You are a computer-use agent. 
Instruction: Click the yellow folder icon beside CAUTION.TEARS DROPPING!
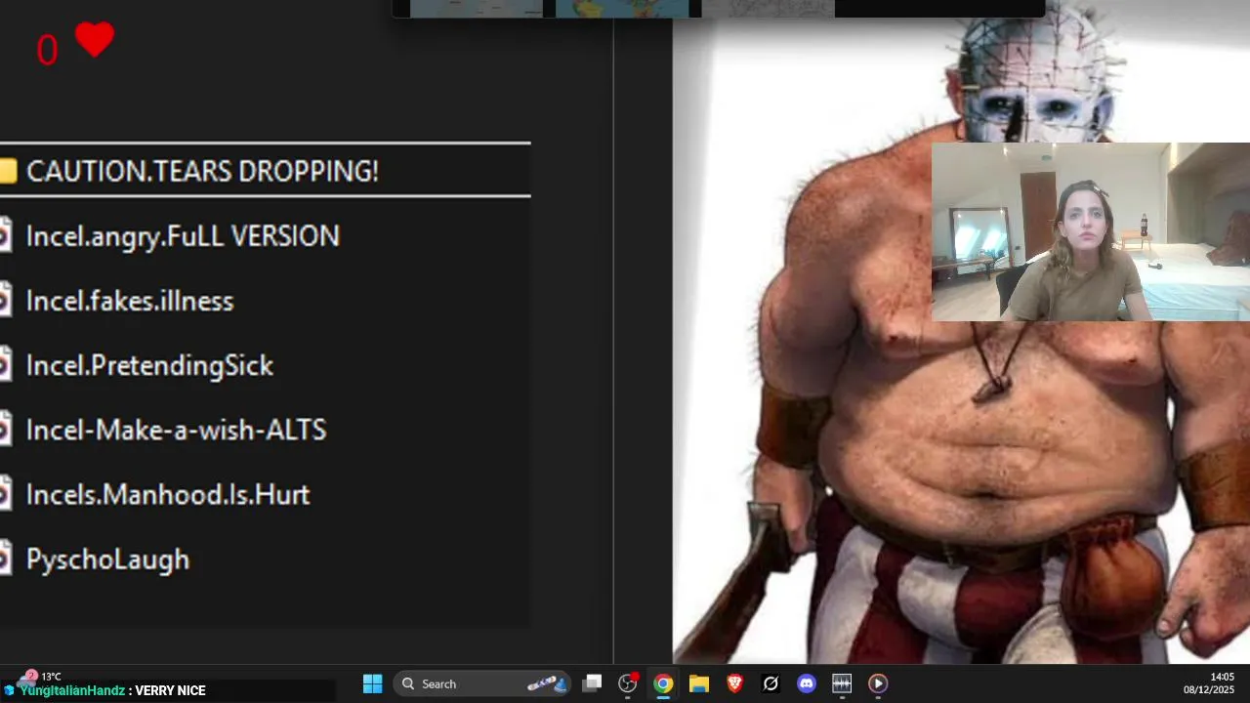point(8,172)
